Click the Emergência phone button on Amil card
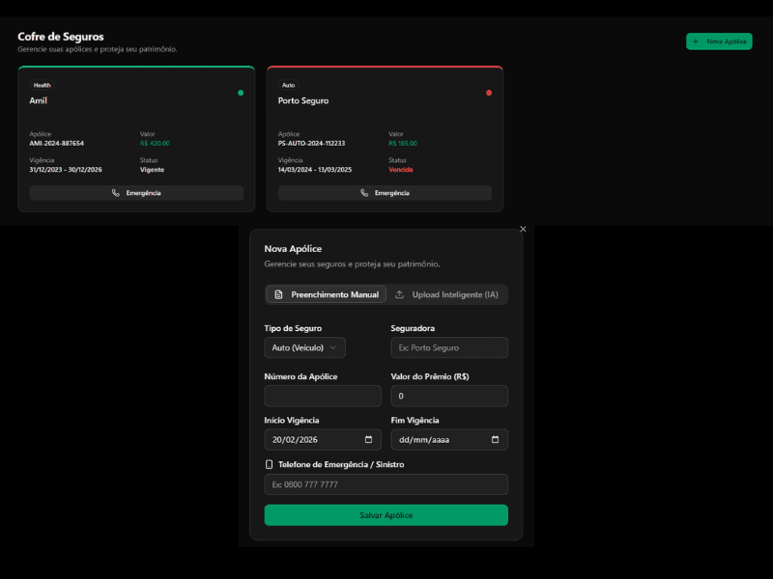 tap(136, 193)
